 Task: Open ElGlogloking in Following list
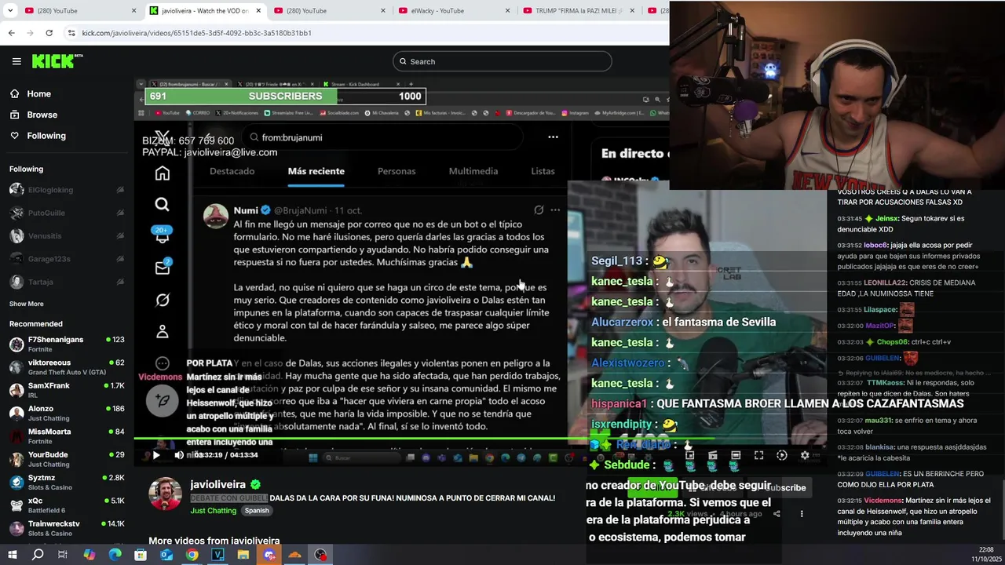pos(67,190)
